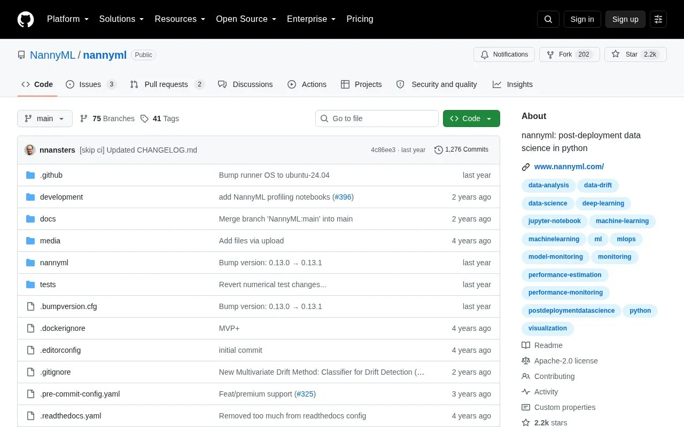Screen dimensions: 684x427
Task: Select the machine-learning topic tag
Action: 622,222
